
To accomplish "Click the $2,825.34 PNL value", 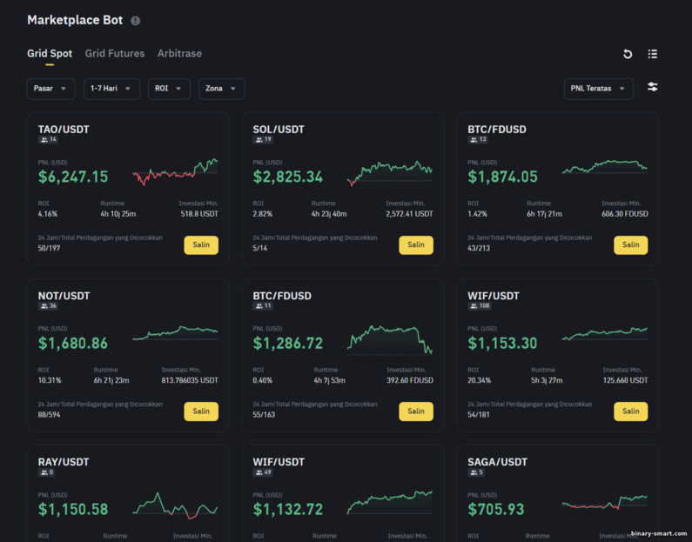I will coord(288,177).
